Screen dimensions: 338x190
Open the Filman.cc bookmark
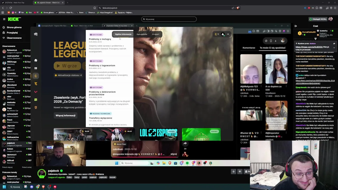(x=90, y=12)
